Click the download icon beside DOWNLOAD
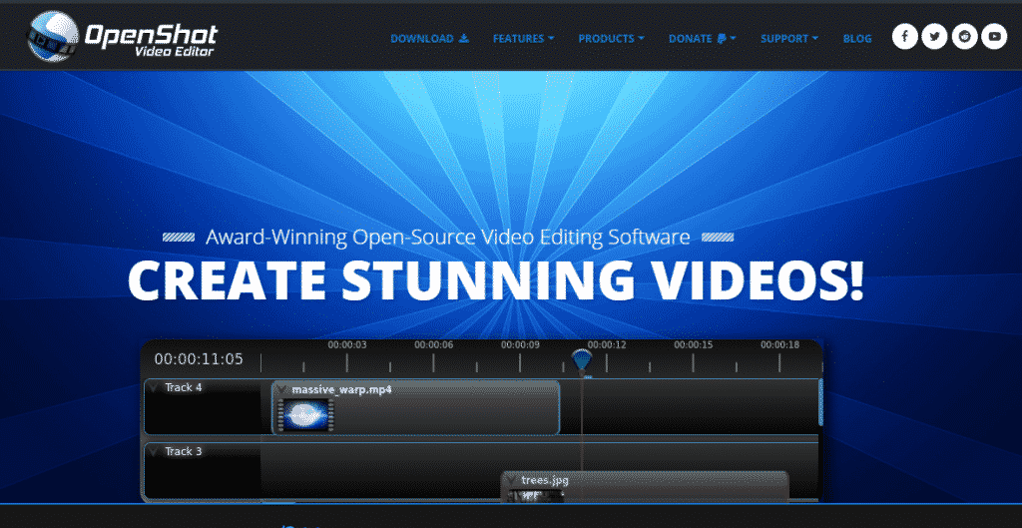The image size is (1022, 528). [x=464, y=38]
